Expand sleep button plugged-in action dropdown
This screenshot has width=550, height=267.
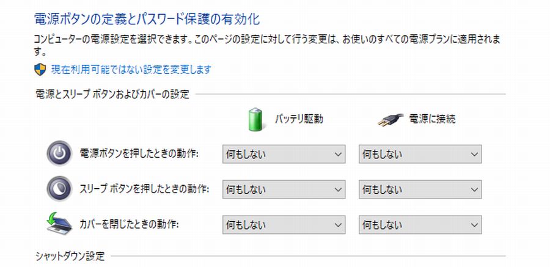[420, 189]
